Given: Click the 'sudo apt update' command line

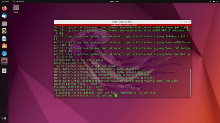Looking at the screenshot, I should click(x=86, y=66).
